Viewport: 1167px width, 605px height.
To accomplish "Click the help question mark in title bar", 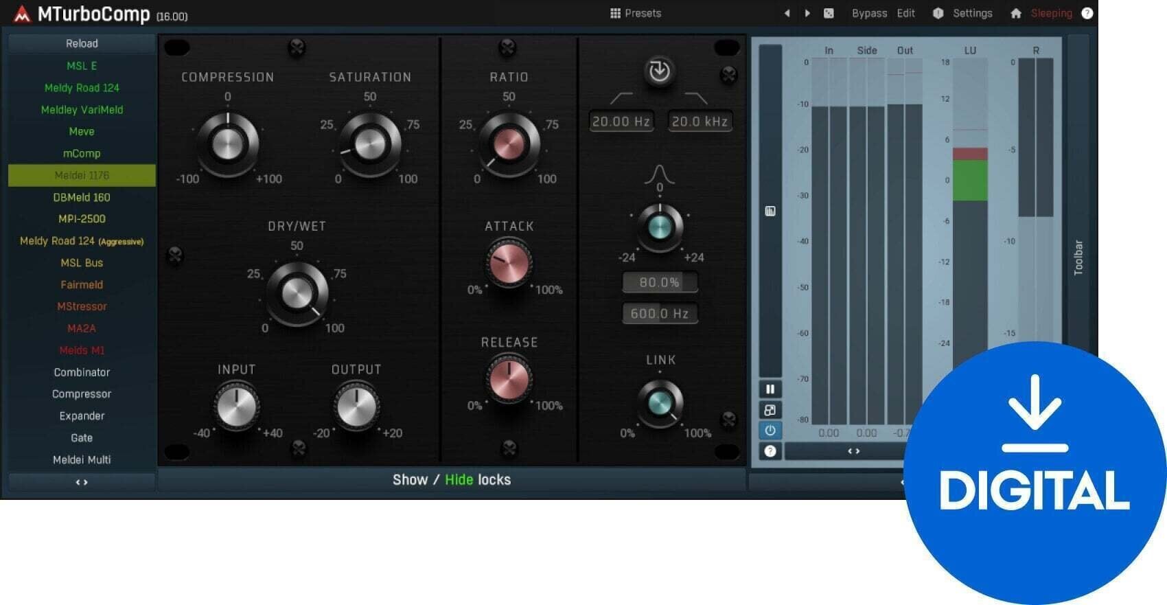I will (x=1087, y=13).
